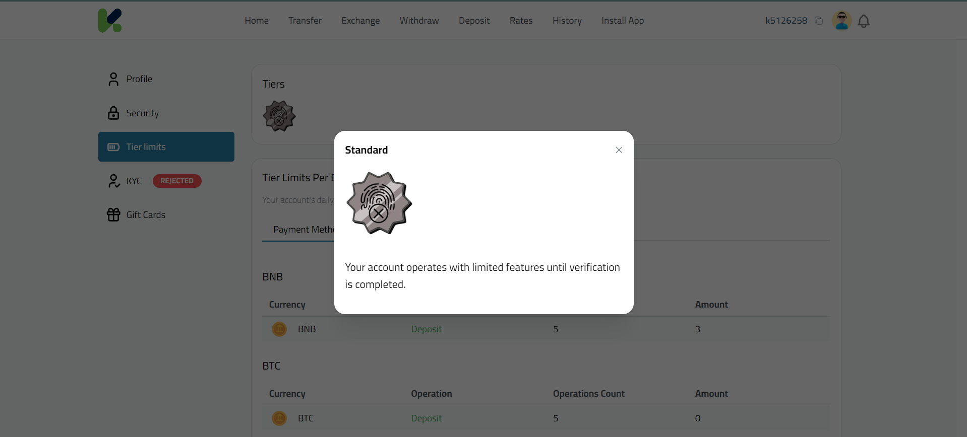Open the notifications bell
Viewport: 967px width, 437px height.
click(x=864, y=21)
